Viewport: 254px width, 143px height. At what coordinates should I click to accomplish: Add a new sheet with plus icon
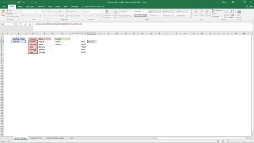[71, 138]
